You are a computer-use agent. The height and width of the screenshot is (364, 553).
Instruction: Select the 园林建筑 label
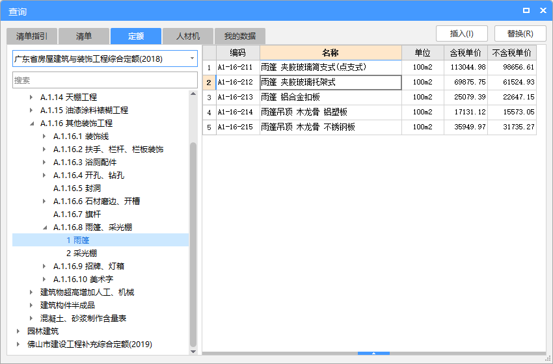click(43, 331)
